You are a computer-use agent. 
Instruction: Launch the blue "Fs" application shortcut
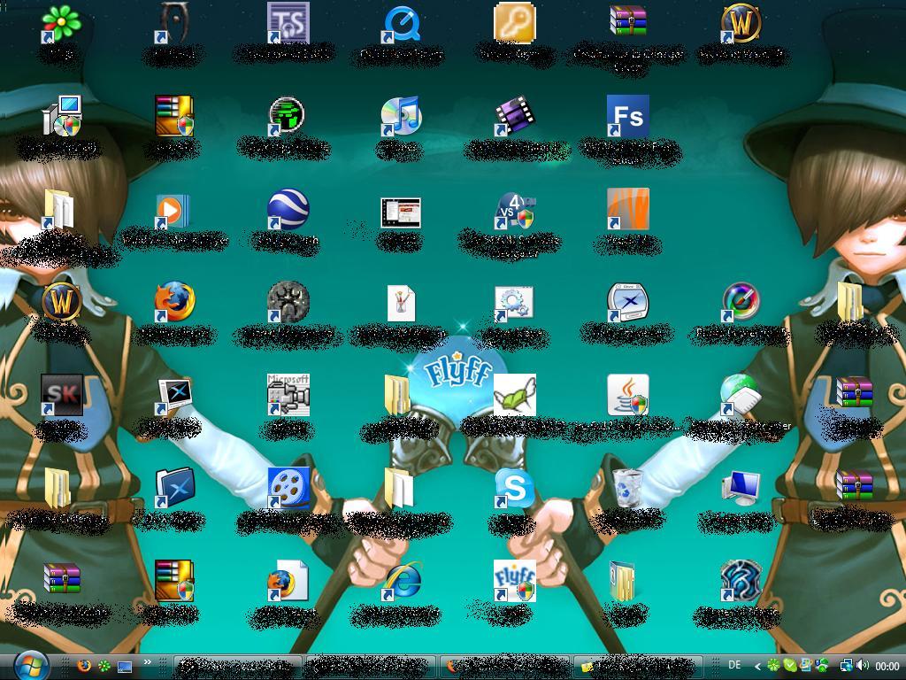click(628, 116)
